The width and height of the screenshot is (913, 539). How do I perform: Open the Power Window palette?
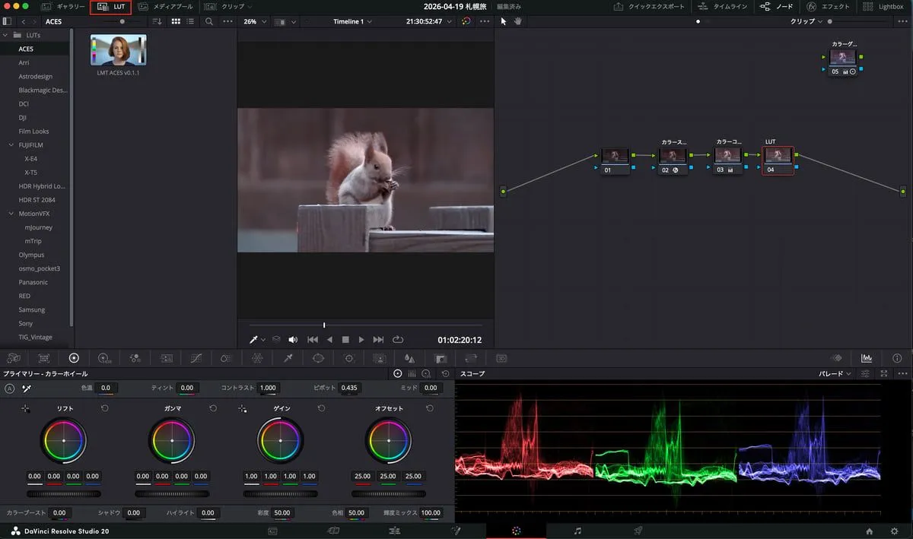(x=318, y=358)
